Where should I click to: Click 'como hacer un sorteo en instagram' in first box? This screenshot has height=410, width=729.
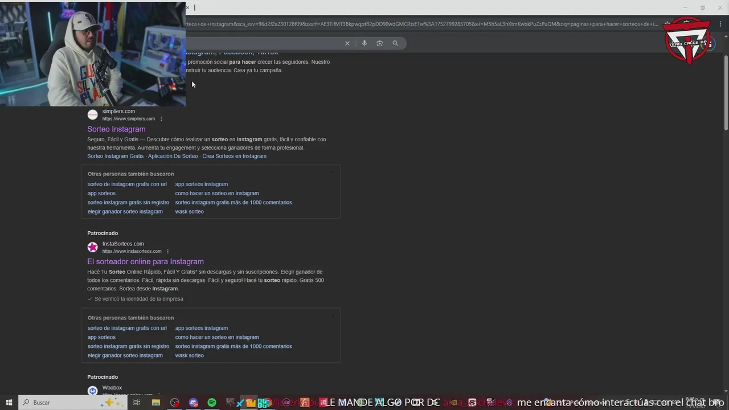click(x=217, y=193)
